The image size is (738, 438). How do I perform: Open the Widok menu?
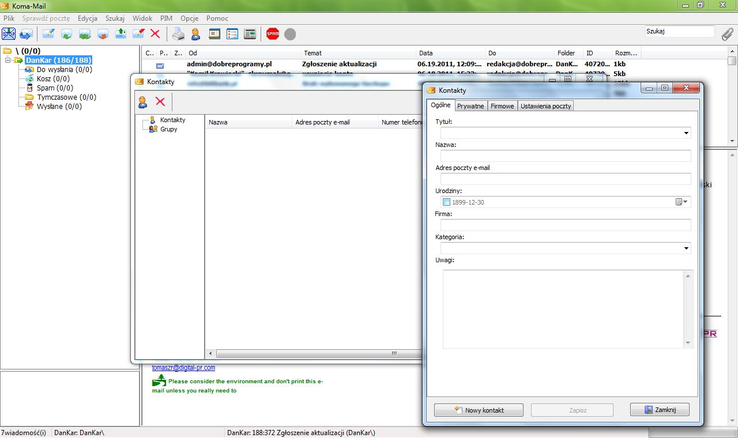click(x=142, y=18)
